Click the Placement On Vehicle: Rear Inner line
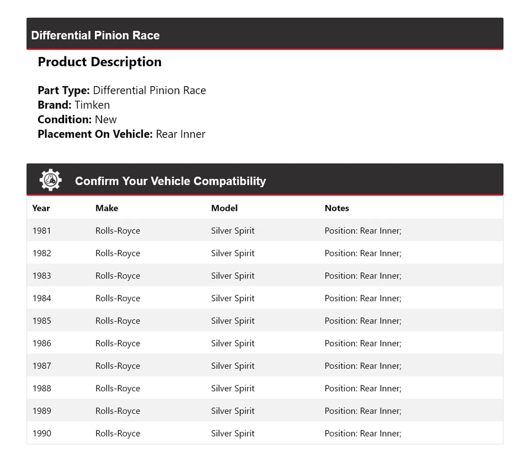This screenshot has height=462, width=530. (x=121, y=134)
